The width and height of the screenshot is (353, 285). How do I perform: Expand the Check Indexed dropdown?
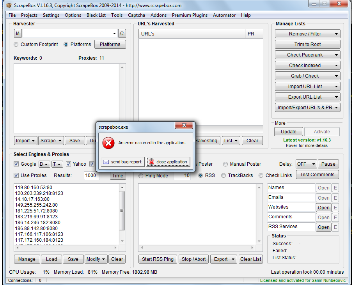[x=336, y=65]
